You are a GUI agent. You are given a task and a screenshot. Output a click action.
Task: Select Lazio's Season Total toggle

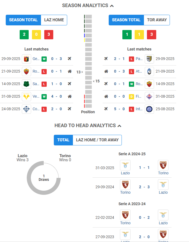(x=23, y=20)
